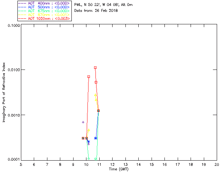The image size is (223, 178).
Task: Select the red square atop the first red peak
Action: coord(89,76)
